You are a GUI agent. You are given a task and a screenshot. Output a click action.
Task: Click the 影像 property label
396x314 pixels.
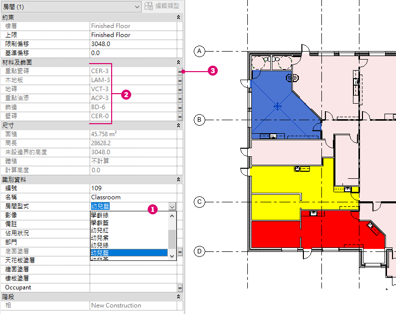point(11,215)
